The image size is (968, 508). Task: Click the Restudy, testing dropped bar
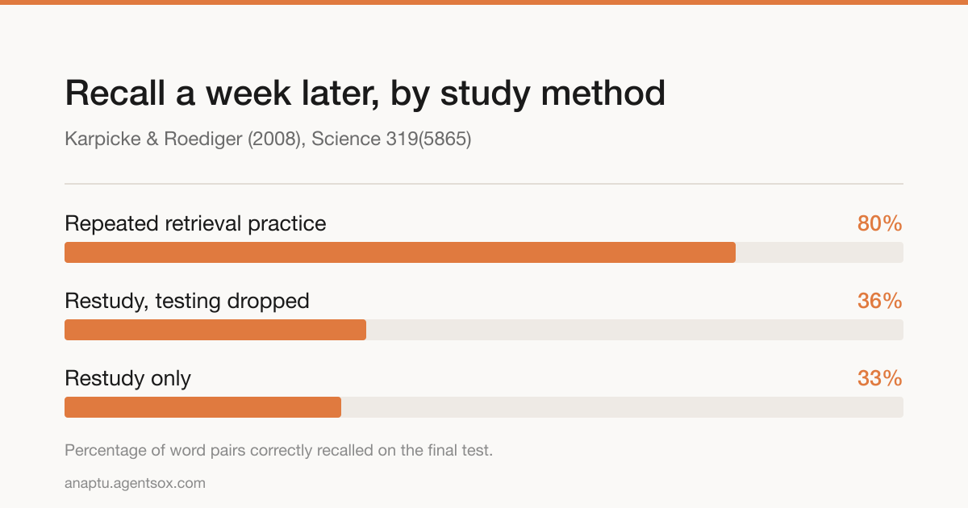pyautogui.click(x=215, y=330)
